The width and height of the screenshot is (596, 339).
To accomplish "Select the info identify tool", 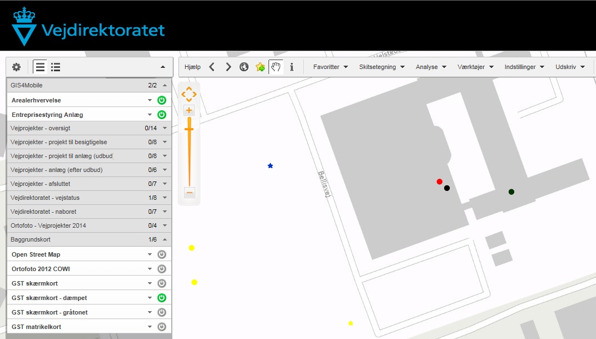I will click(x=291, y=67).
